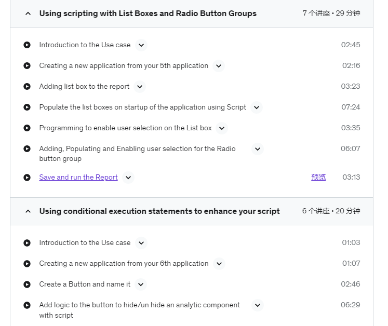Screen dimensions: 388x326
Task: Collapse 'Using scripting with List Boxes and Radio Button Groups' section
Action: click(x=28, y=13)
